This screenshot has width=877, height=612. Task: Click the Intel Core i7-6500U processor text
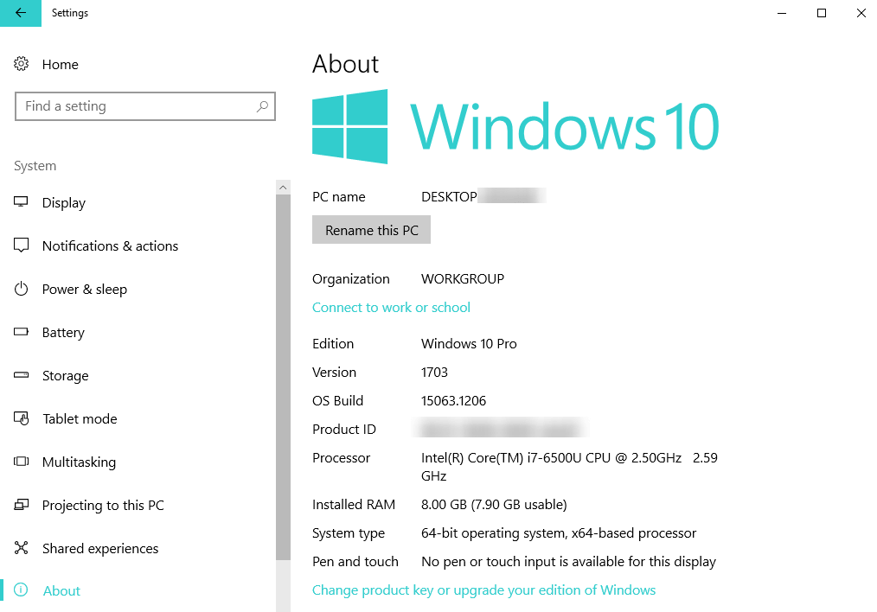[x=569, y=467]
